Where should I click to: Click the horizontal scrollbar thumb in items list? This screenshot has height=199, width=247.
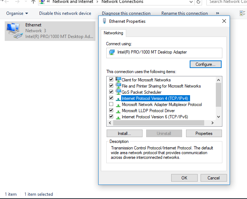[x=159, y=123]
